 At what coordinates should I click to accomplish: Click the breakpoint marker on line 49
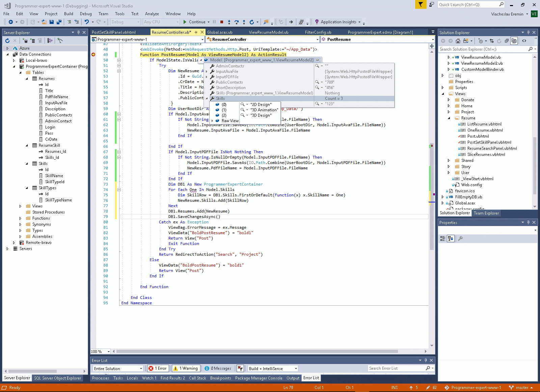[x=93, y=55]
